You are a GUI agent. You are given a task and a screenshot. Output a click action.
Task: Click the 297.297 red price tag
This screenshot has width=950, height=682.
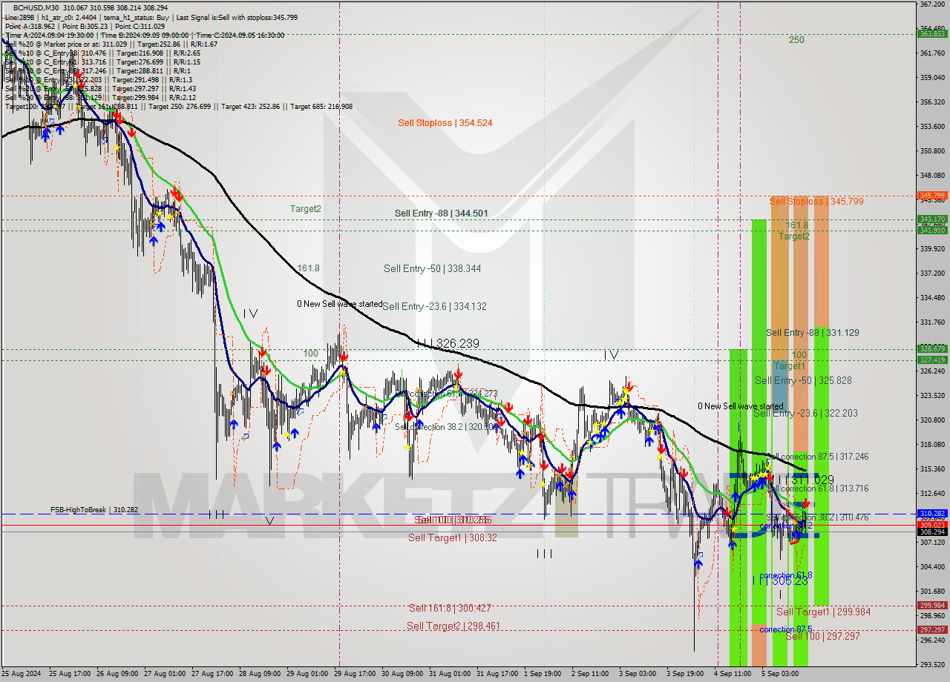(x=932, y=629)
